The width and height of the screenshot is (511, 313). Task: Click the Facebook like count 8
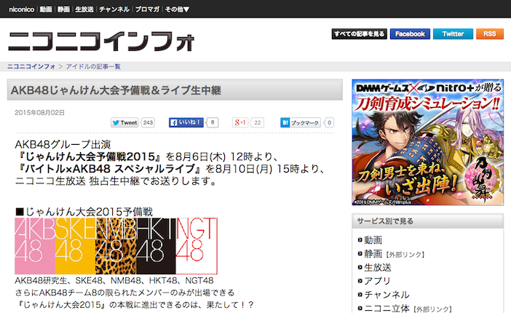213,122
